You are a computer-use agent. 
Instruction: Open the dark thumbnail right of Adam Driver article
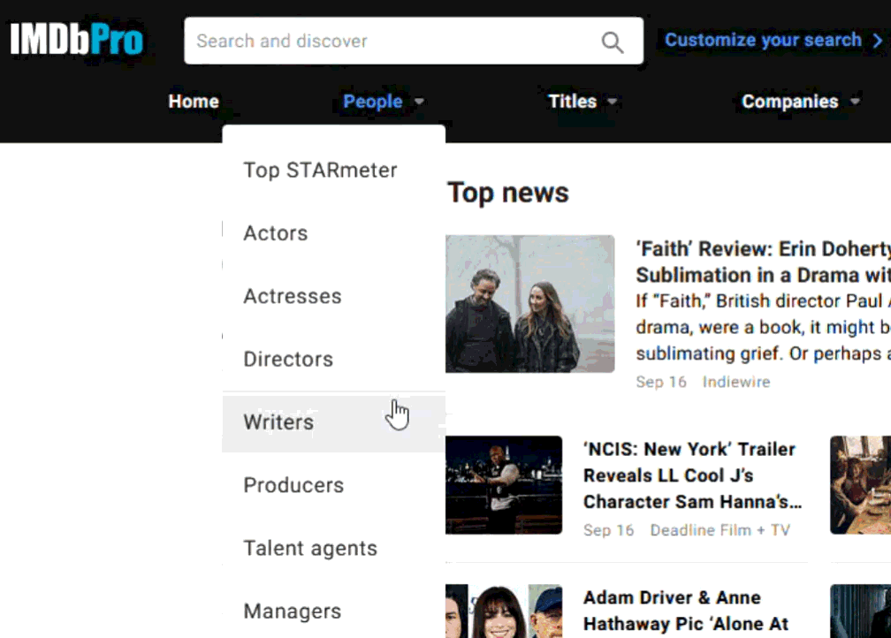860,611
